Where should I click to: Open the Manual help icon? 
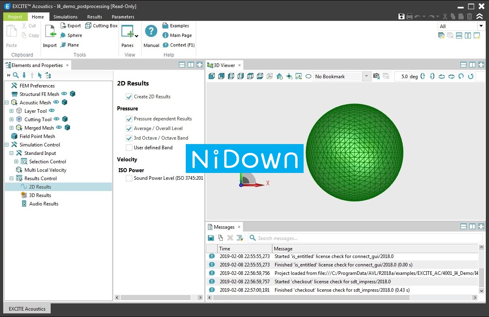pos(151,31)
